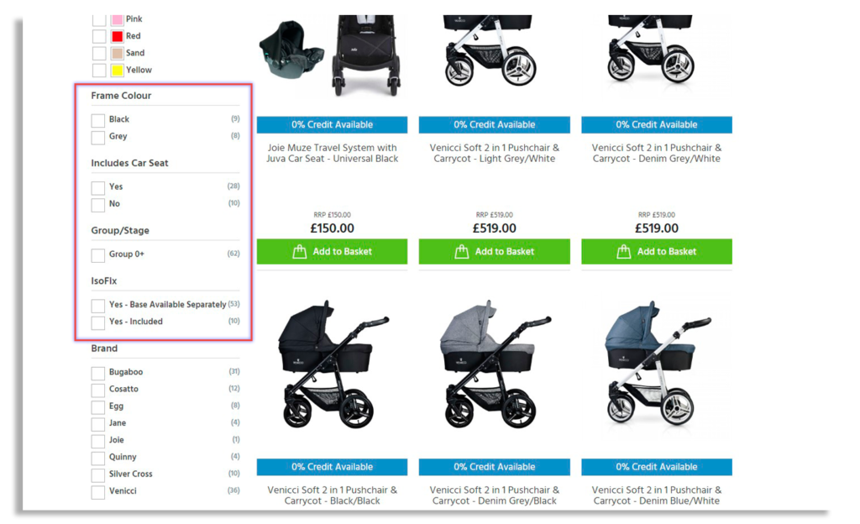Select IsoFix Yes - Included checkbox
The height and width of the screenshot is (524, 860).
[x=98, y=322]
